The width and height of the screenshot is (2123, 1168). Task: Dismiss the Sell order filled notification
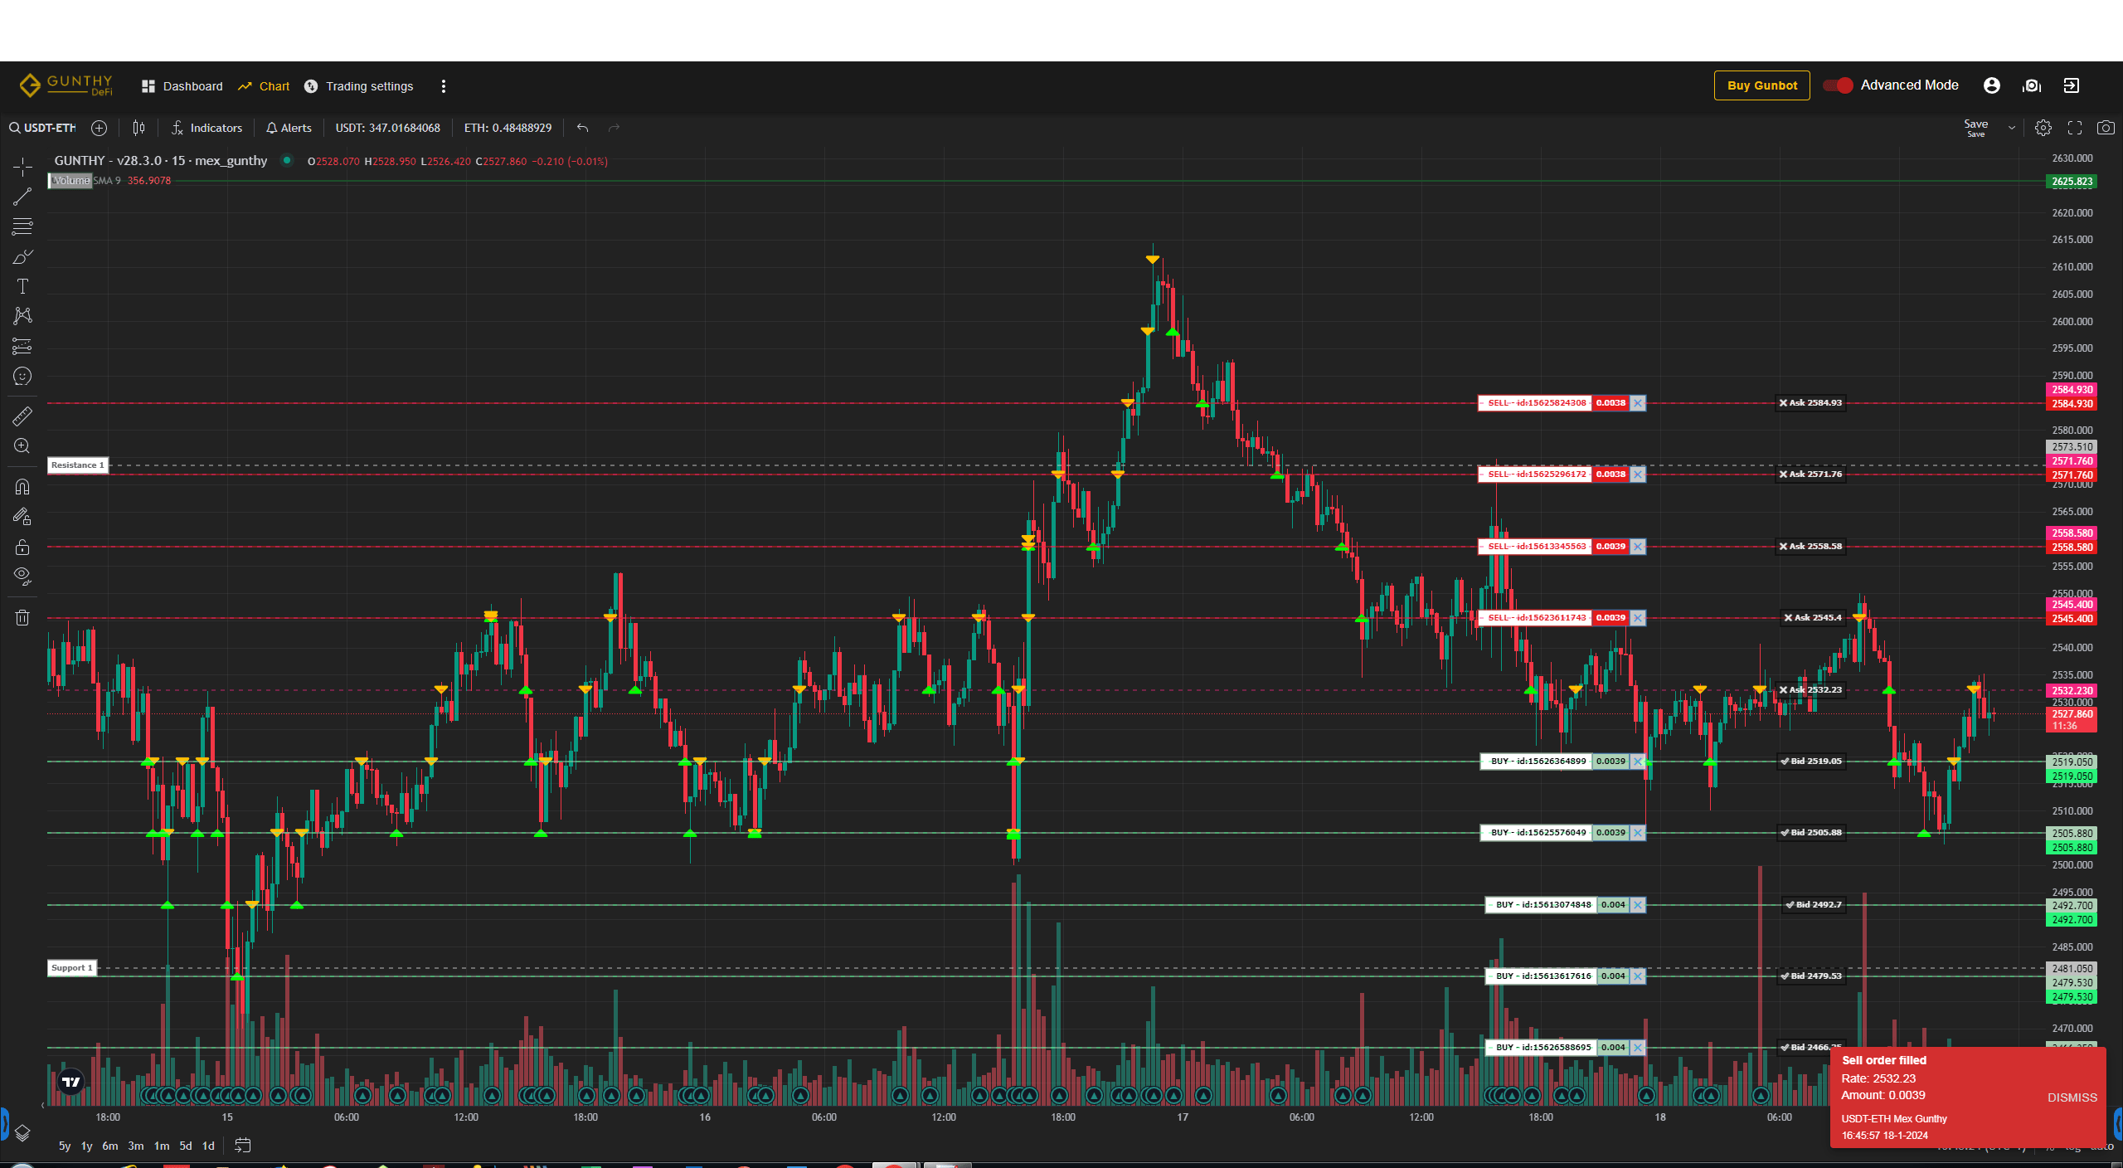[x=2072, y=1097]
